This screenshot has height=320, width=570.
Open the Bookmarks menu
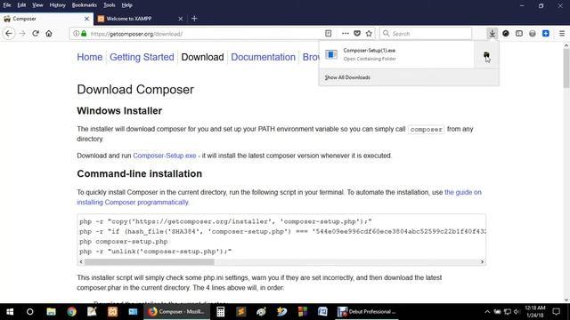tap(85, 5)
